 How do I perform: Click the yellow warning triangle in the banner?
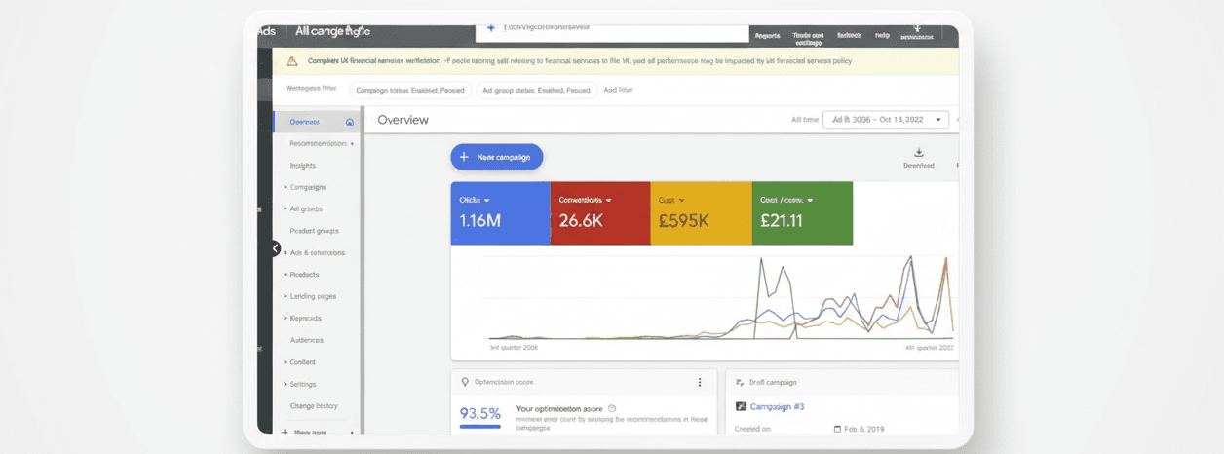click(x=291, y=61)
